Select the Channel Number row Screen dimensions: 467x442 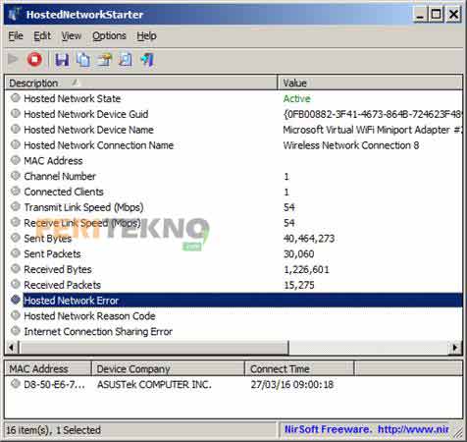pyautogui.click(x=233, y=176)
